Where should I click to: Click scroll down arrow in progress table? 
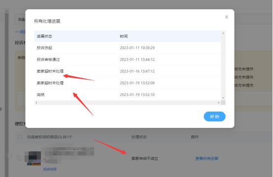coord(223,98)
